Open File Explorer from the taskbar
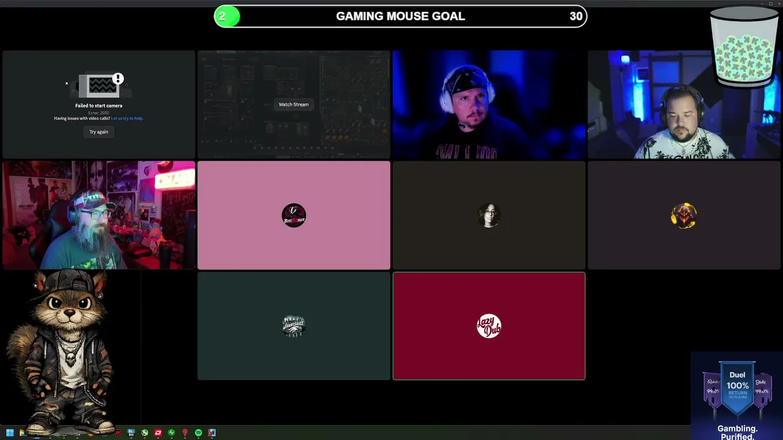 coord(23,433)
